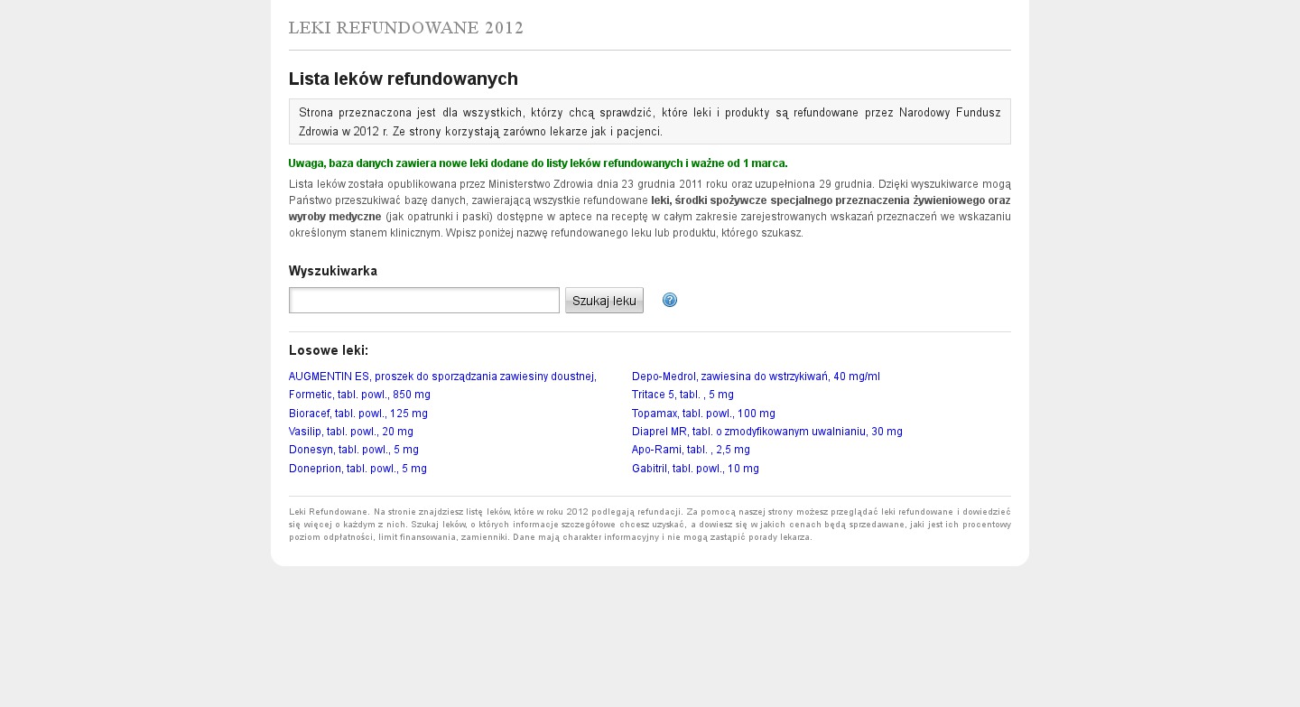Click the Szukaj leku search button
1300x707 pixels.
(x=604, y=301)
